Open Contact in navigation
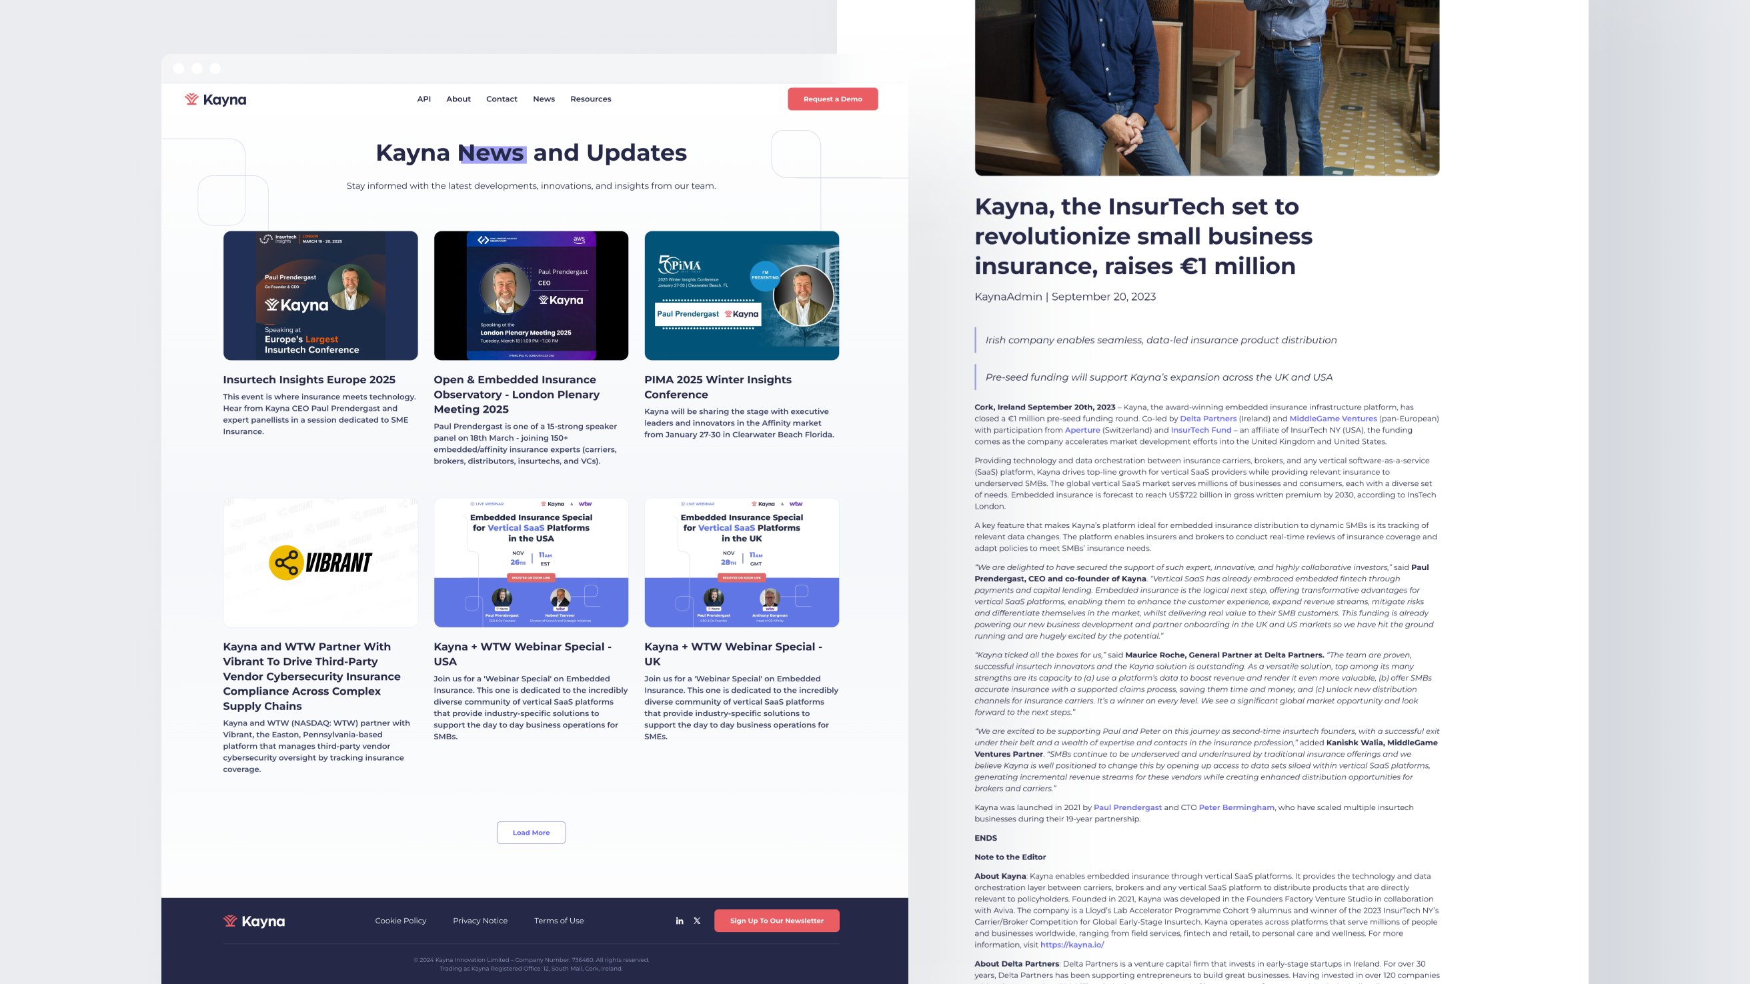The width and height of the screenshot is (1750, 984). (502, 99)
